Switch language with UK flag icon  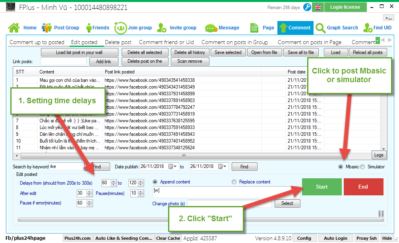[318, 8]
